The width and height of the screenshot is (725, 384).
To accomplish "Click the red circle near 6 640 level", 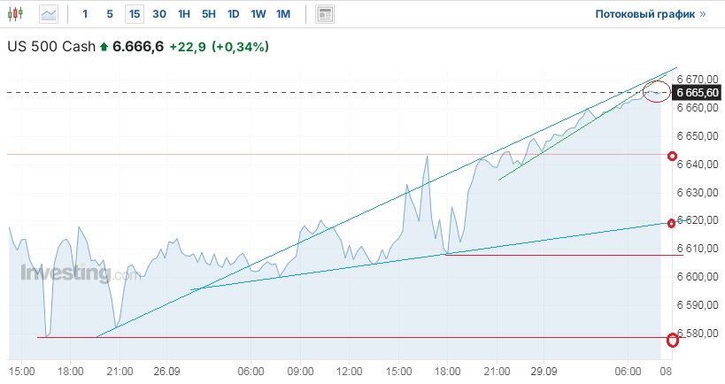I will point(672,156).
